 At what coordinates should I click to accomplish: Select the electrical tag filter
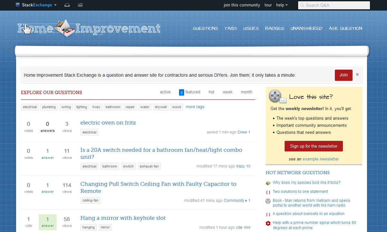pos(30,107)
